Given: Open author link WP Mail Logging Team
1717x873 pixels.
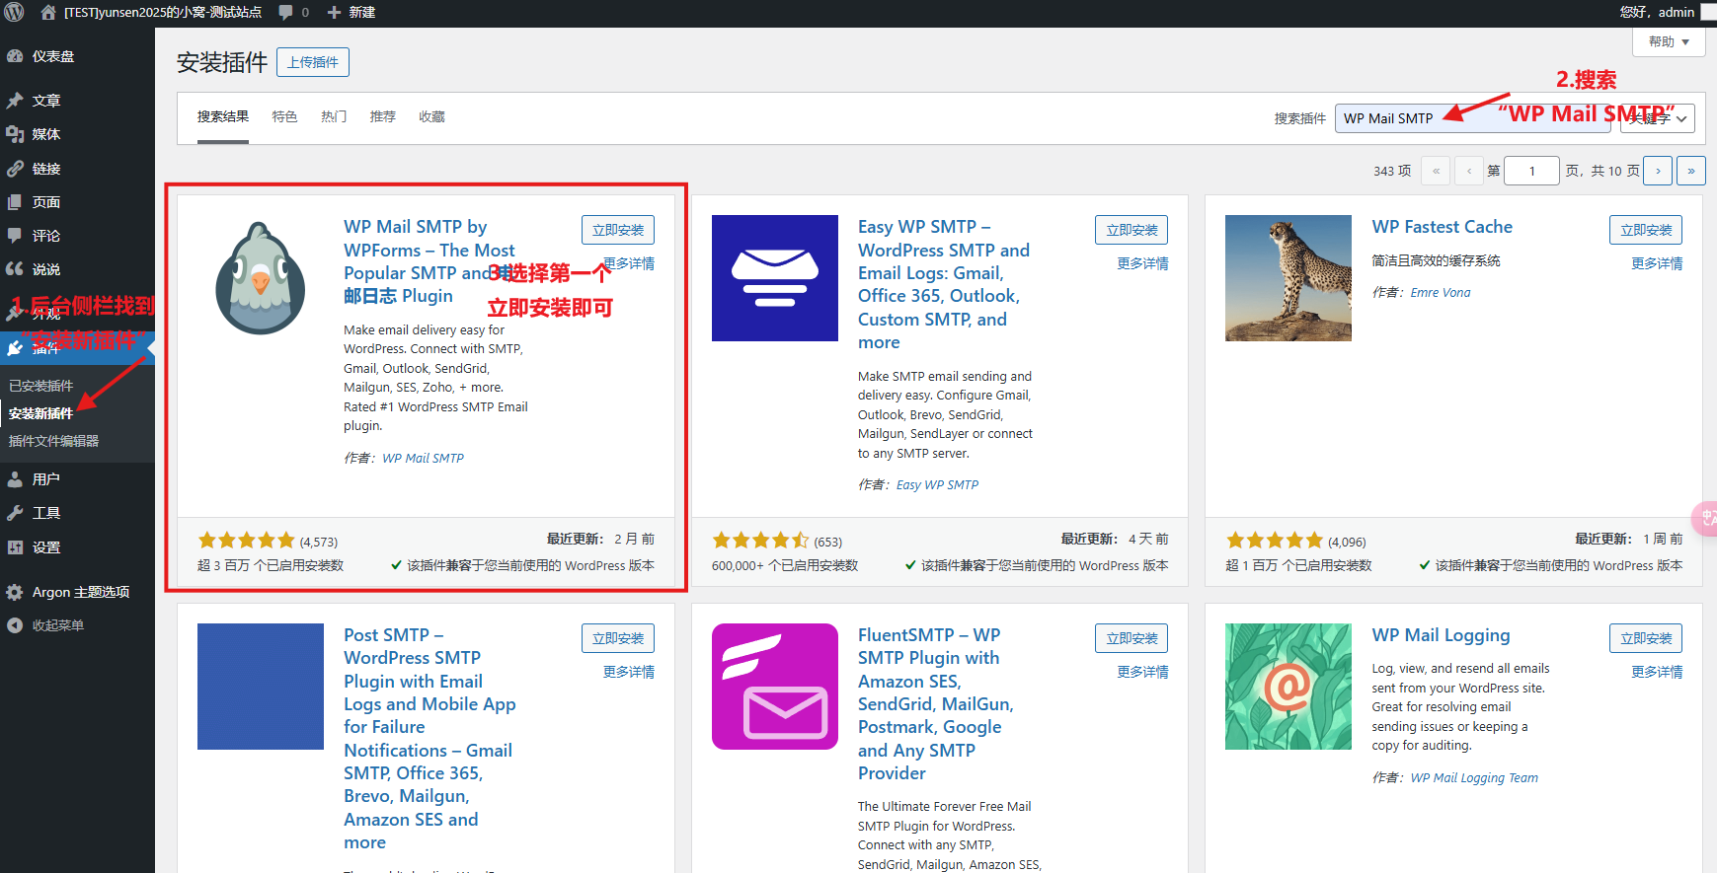Looking at the screenshot, I should 1474,778.
